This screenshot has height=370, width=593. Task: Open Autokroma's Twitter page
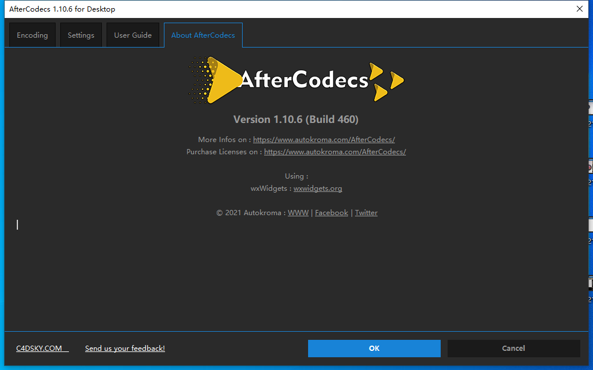[366, 212]
